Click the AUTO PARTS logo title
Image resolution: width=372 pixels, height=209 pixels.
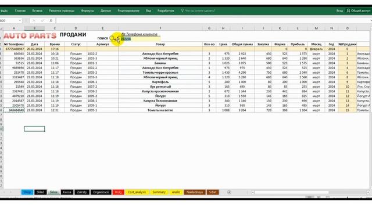click(x=30, y=36)
